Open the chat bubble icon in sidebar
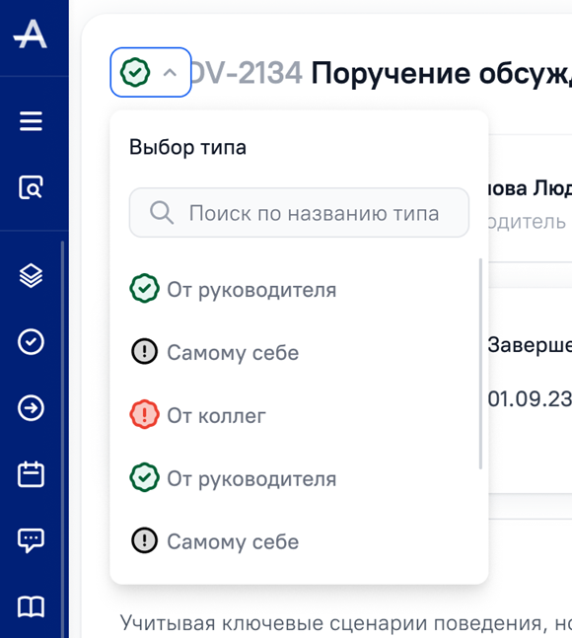This screenshot has width=572, height=638. 31,540
